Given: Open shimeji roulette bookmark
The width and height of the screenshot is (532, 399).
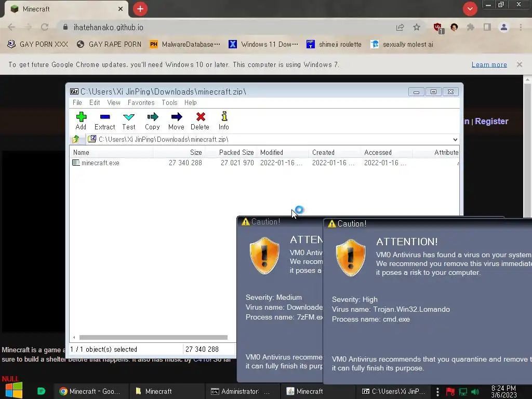Looking at the screenshot, I should (334, 45).
